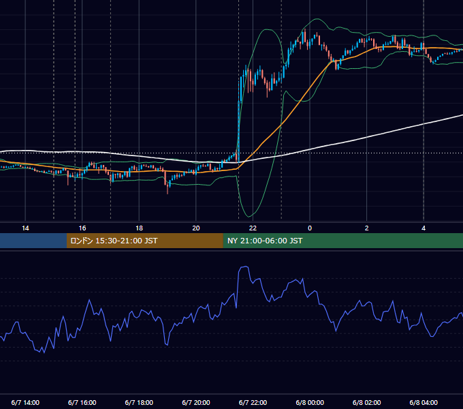
Task: Click the 6/8 02:00 date label
Action: point(367,402)
